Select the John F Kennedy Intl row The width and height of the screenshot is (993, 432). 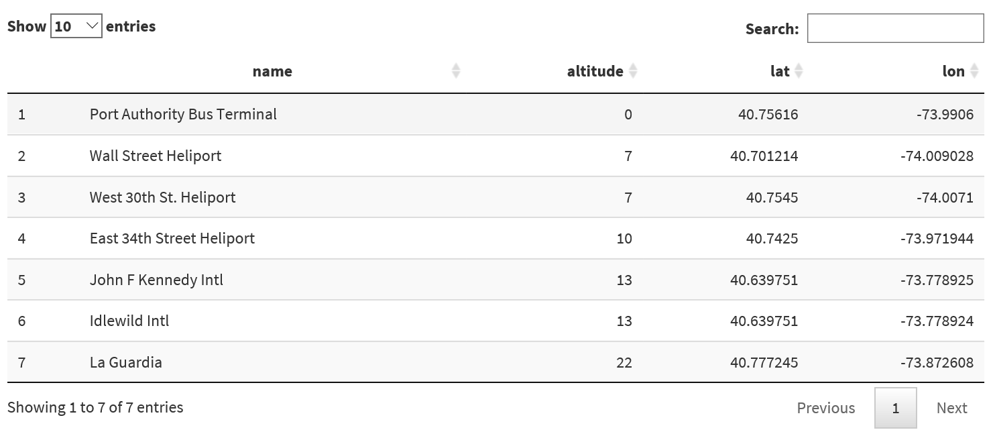(156, 280)
